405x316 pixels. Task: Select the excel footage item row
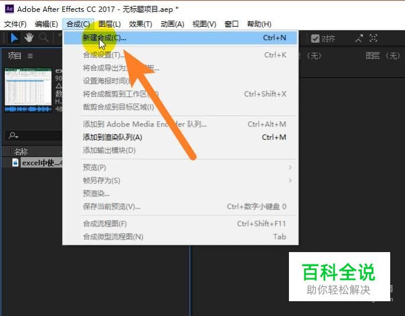[x=33, y=163]
